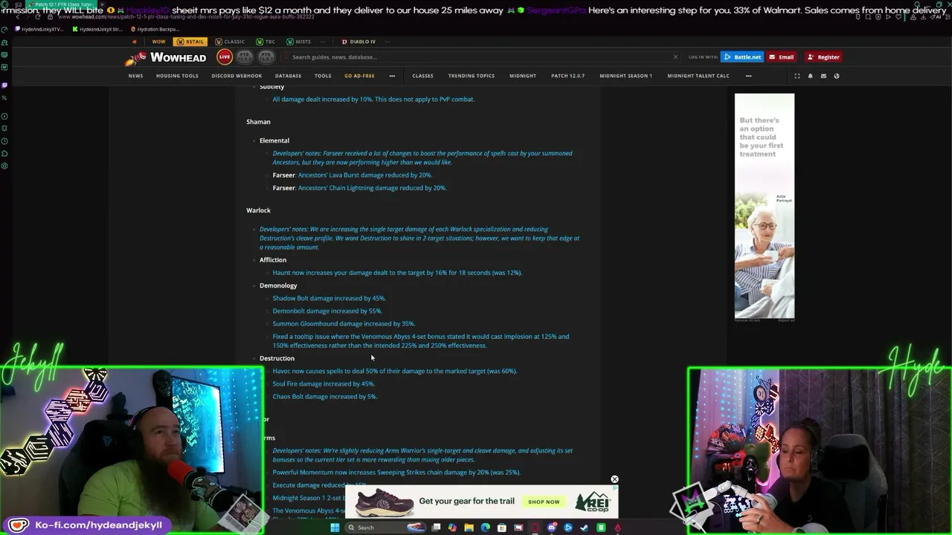Click the Elemental spec heading
The width and height of the screenshot is (952, 535).
click(274, 140)
